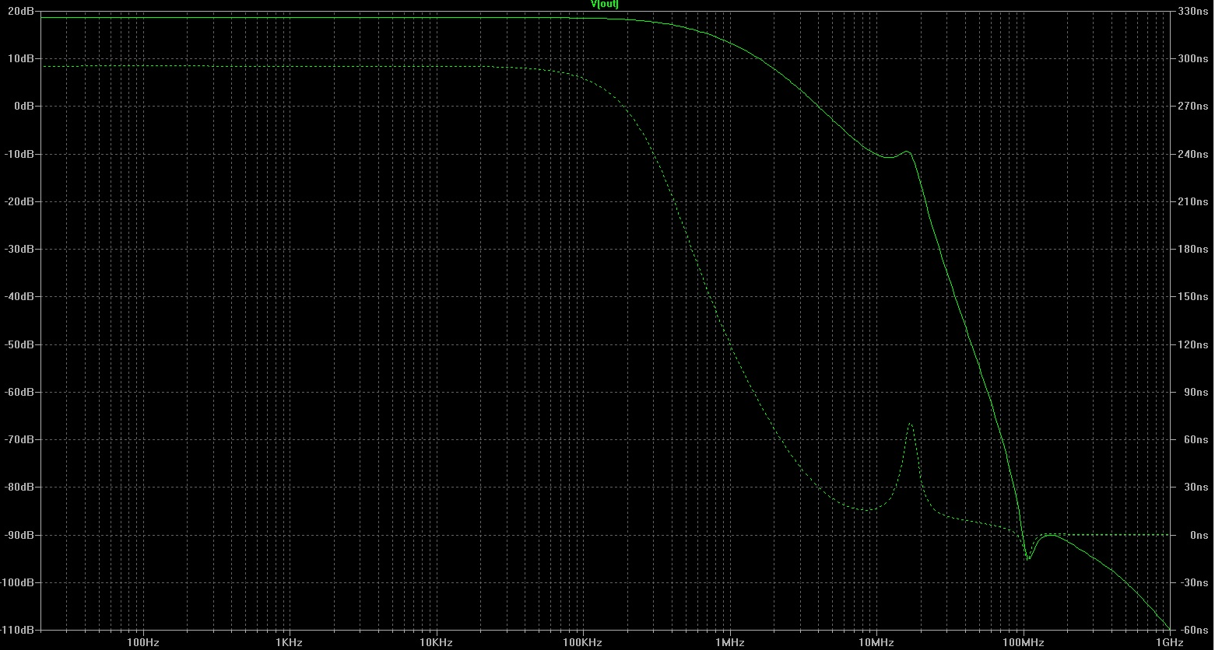This screenshot has height=650, width=1215.
Task: Click the 0ns group delay axis label
Action: tap(1199, 535)
